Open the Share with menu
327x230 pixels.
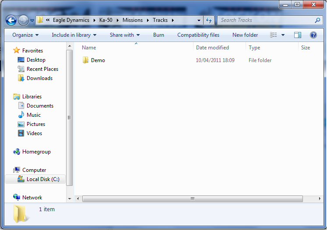(x=125, y=35)
